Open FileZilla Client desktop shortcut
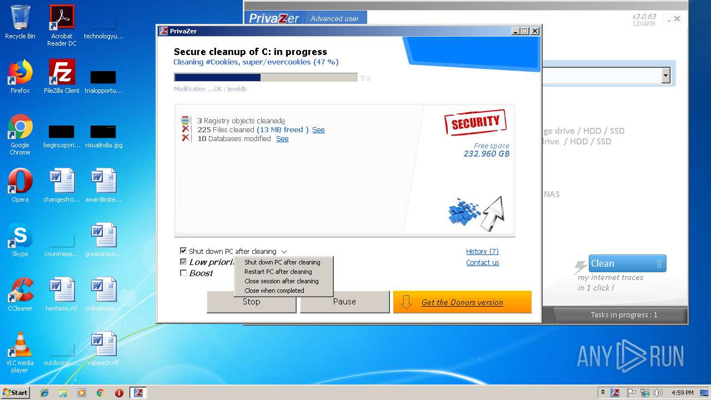This screenshot has height=400, width=711. 62,77
